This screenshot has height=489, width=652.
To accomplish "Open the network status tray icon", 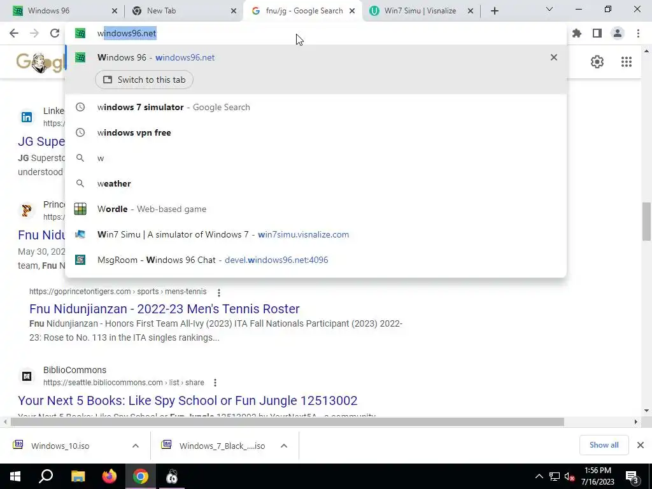I will (x=555, y=476).
